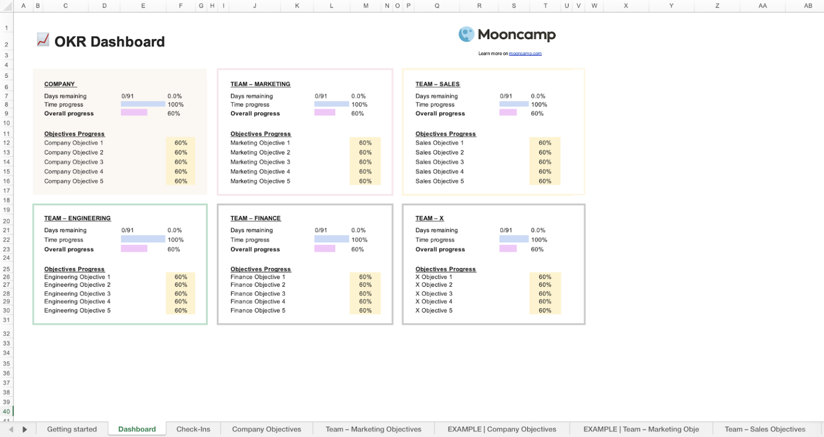This screenshot has height=437, width=824.
Task: Click Company Objective 1 label
Action: 73,143
